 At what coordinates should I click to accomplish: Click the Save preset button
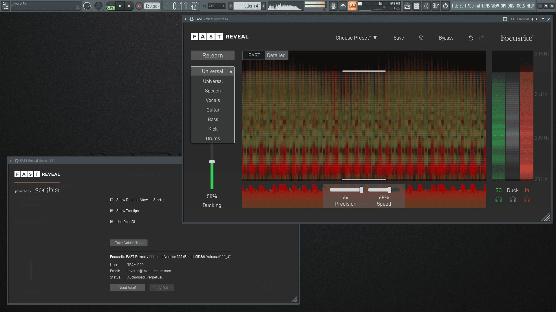(399, 38)
